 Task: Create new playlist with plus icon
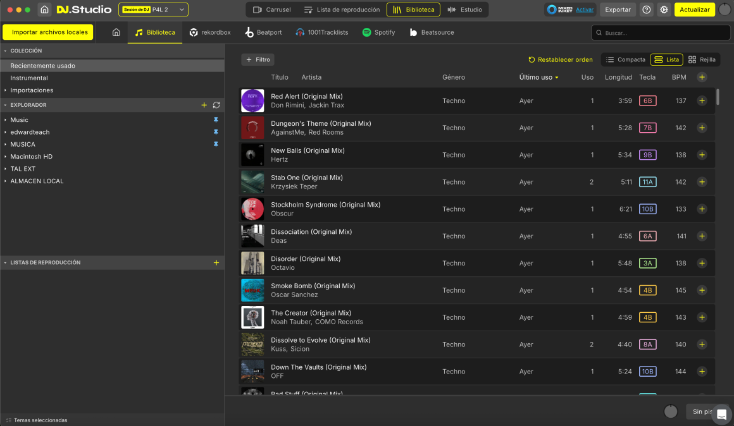tap(216, 262)
